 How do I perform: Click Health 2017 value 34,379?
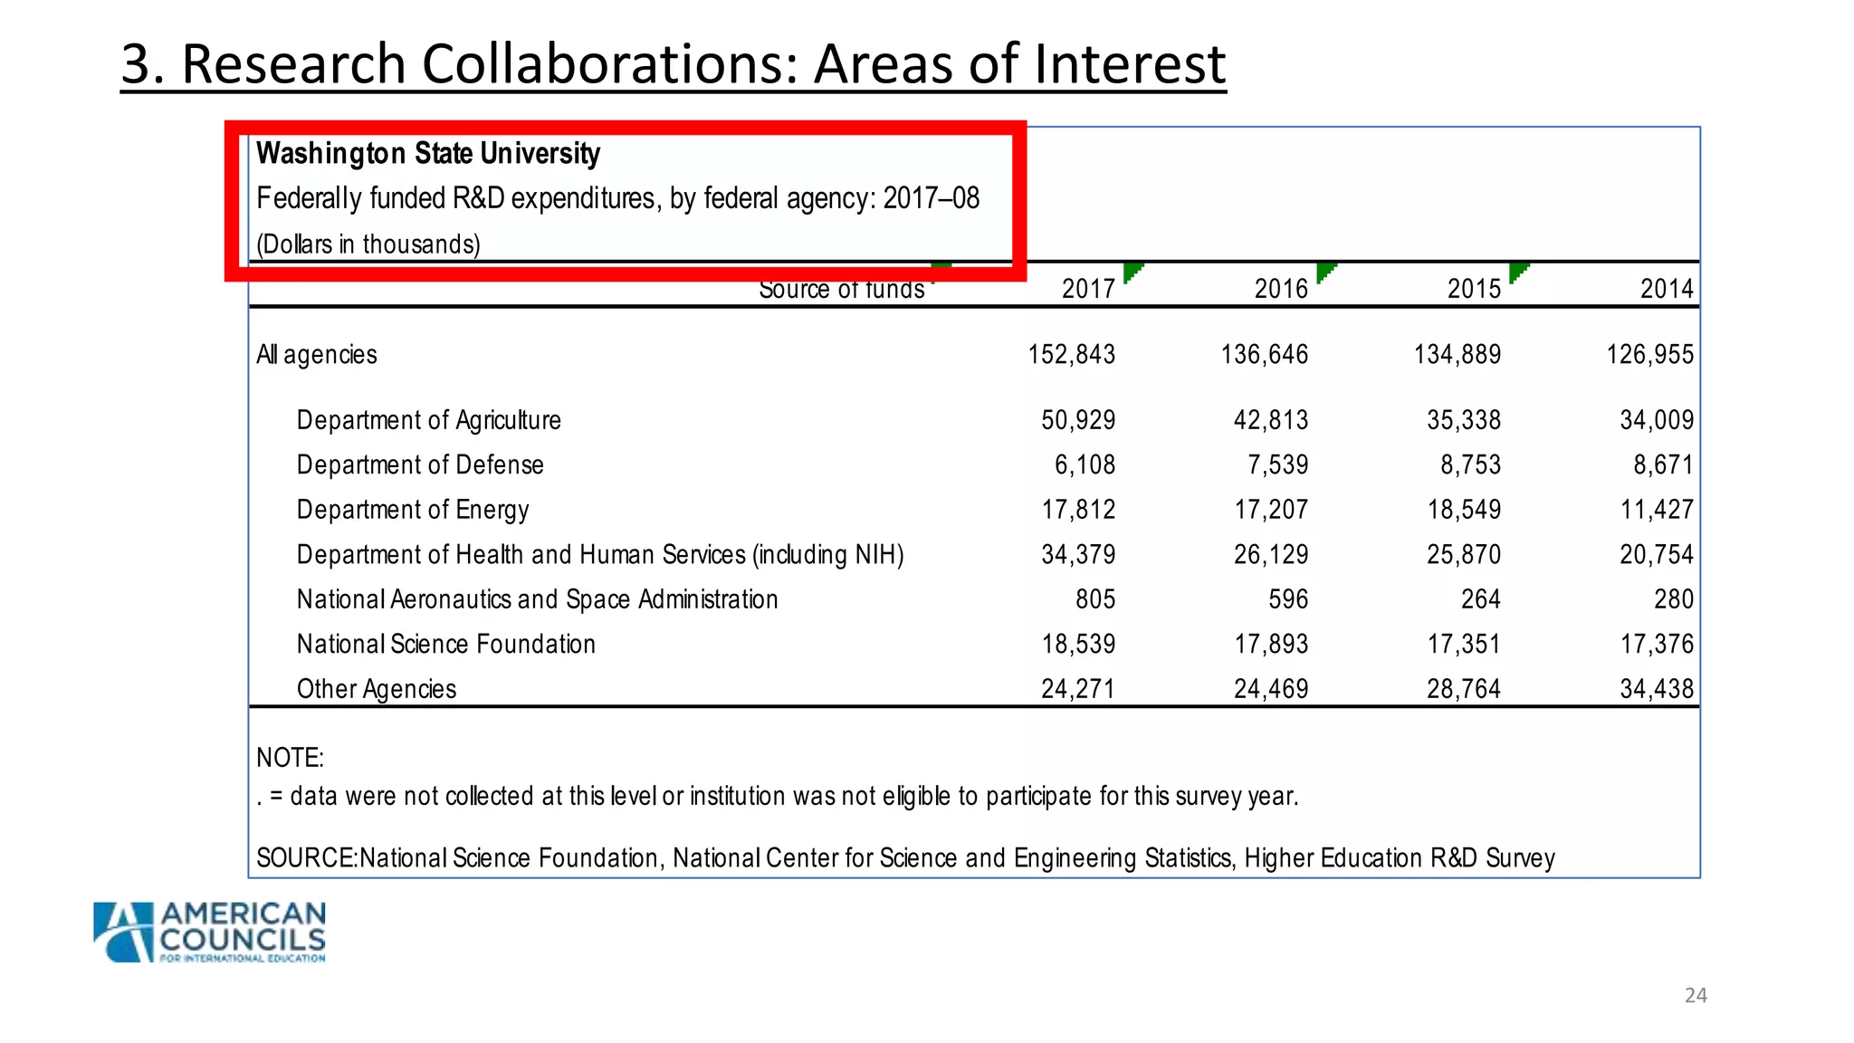point(1078,554)
